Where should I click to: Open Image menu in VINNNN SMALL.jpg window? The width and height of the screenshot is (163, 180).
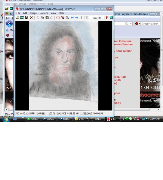click(33, 13)
